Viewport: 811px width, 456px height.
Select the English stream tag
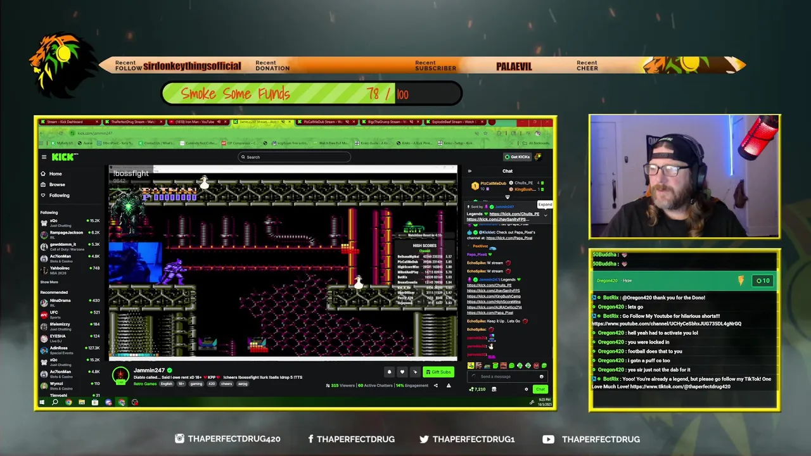(167, 384)
